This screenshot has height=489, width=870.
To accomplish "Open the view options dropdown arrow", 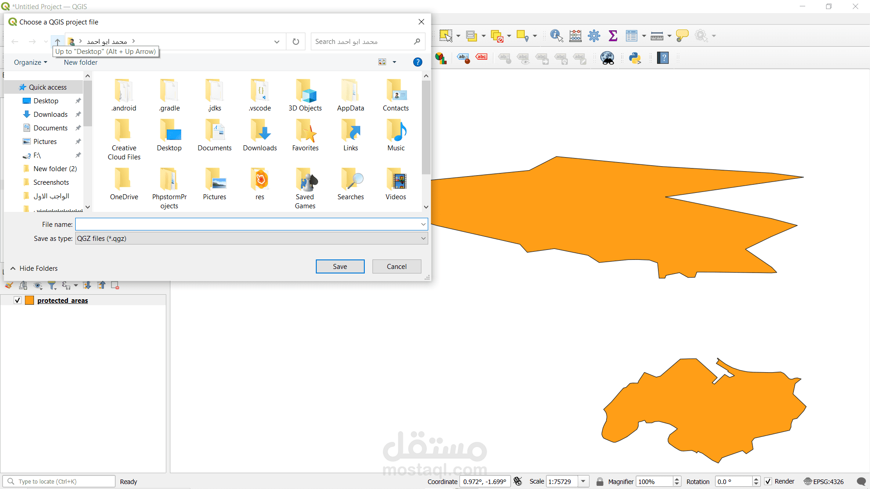I will click(394, 62).
